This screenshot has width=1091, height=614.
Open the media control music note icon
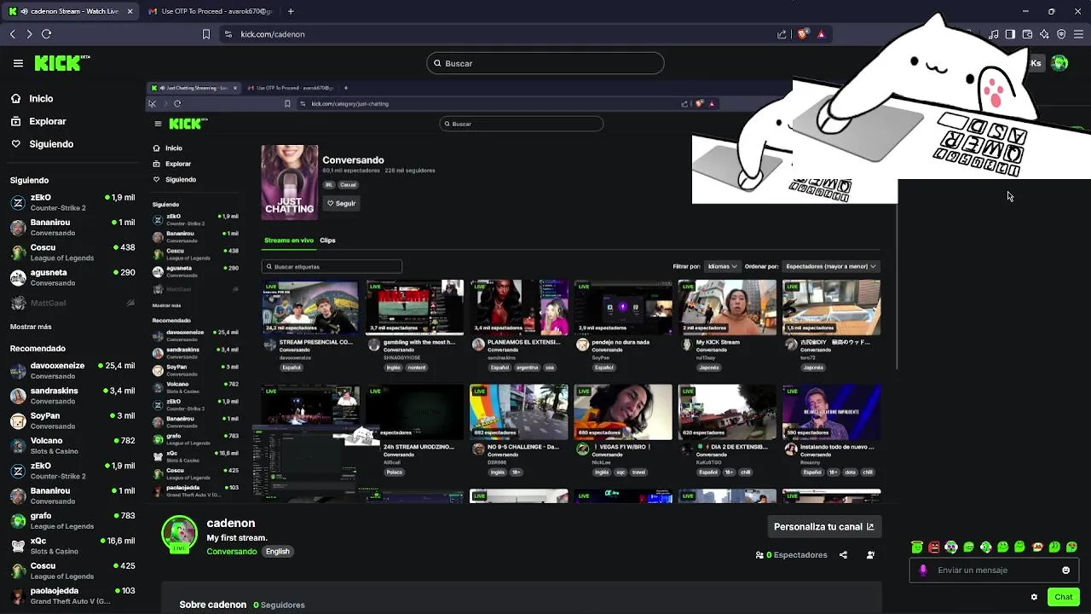(x=994, y=34)
